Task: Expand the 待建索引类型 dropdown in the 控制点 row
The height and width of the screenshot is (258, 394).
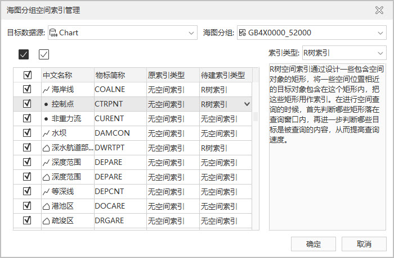Action: [247, 104]
